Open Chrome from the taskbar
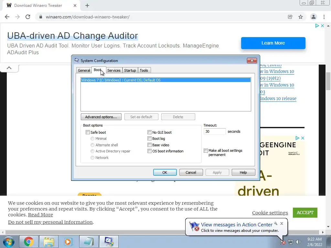331x248 pixels. click(x=29, y=242)
